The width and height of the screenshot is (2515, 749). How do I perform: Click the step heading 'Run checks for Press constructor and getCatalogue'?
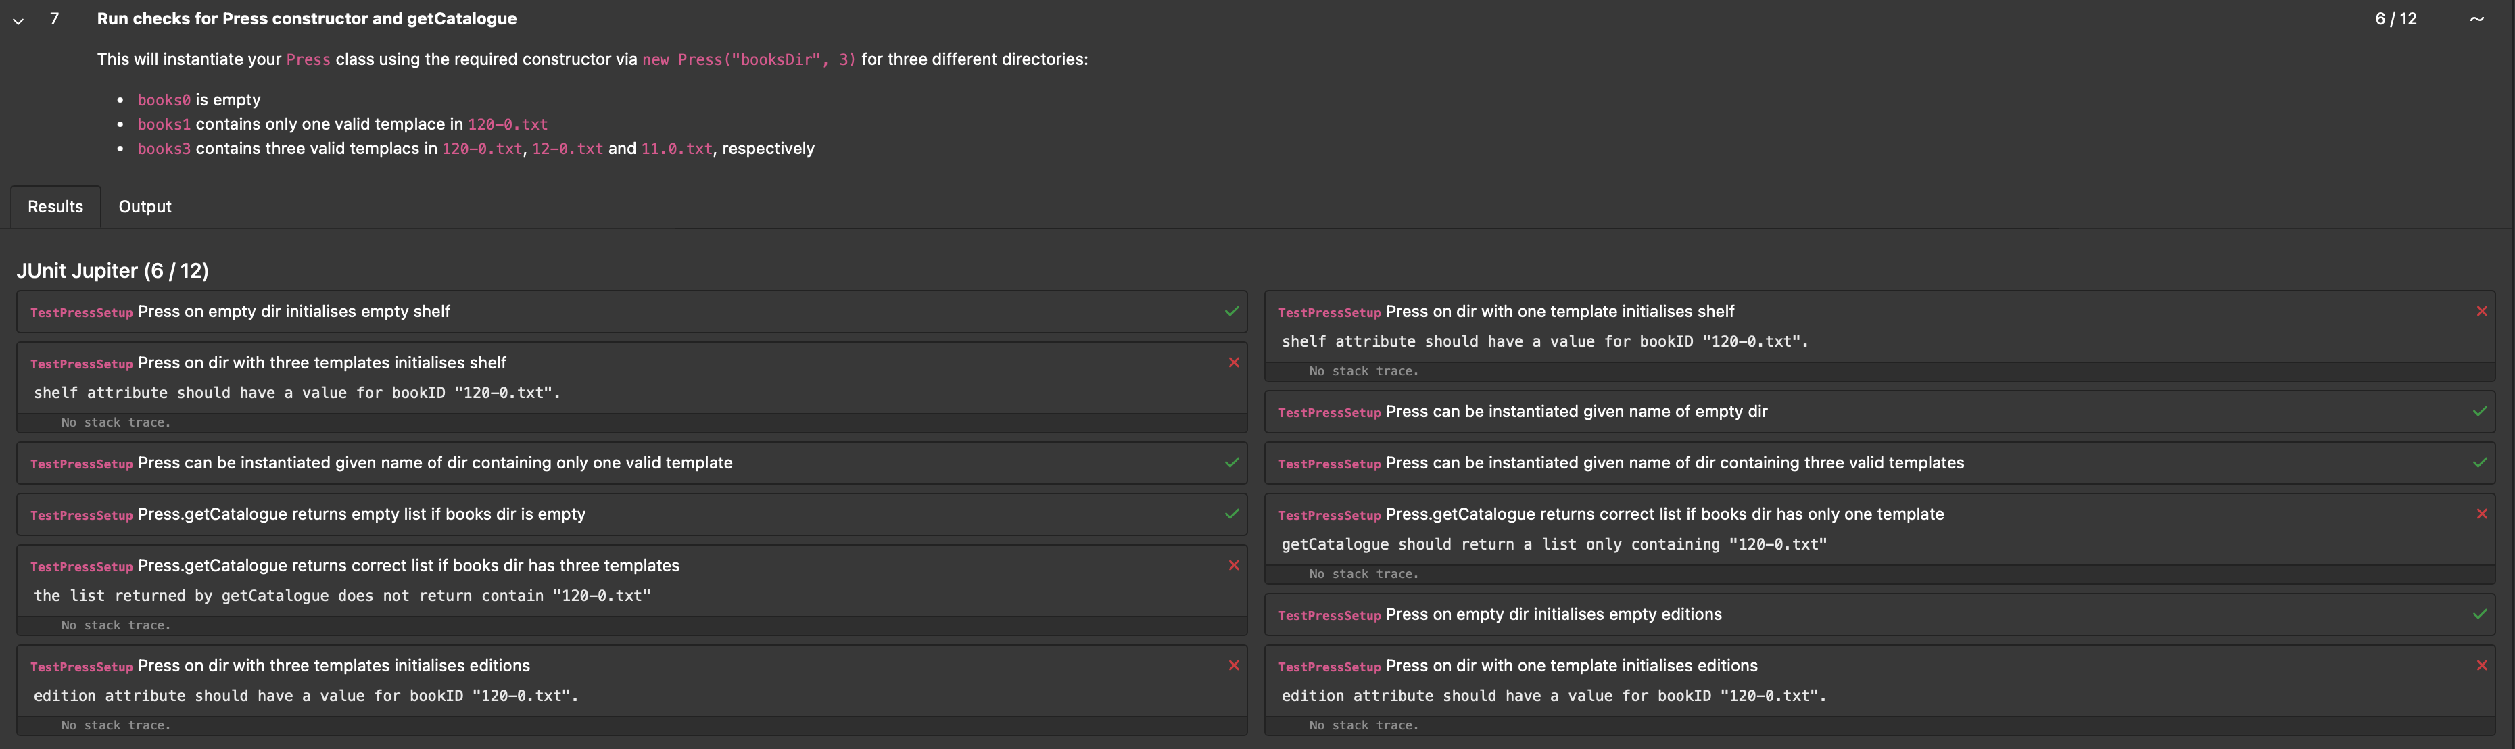(x=306, y=18)
